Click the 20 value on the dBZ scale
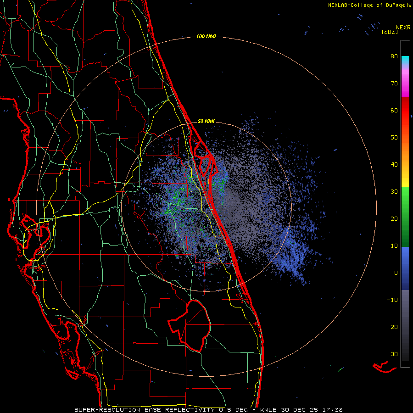This screenshot has height=413, width=413. pyautogui.click(x=394, y=219)
